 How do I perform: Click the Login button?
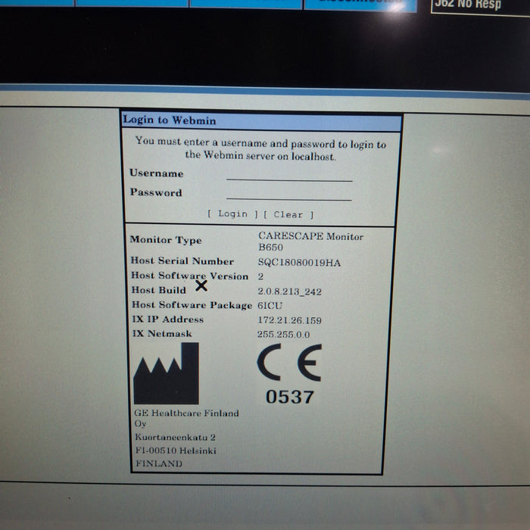click(232, 214)
